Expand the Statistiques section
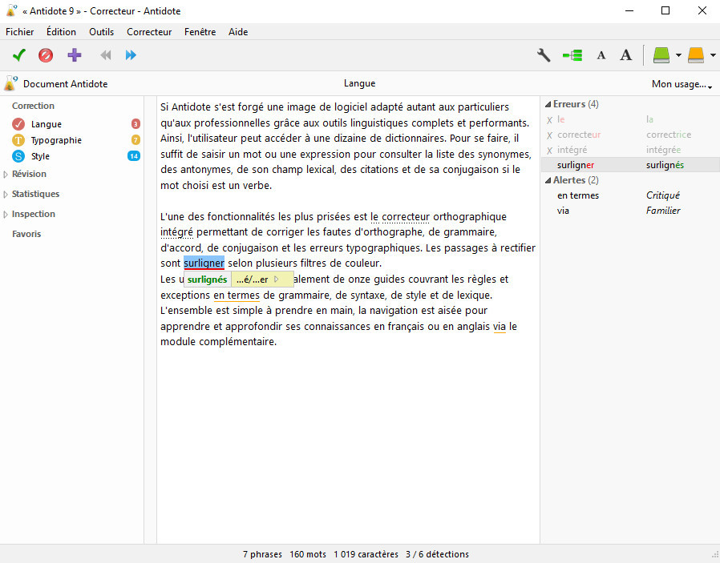The image size is (720, 563). [6, 195]
